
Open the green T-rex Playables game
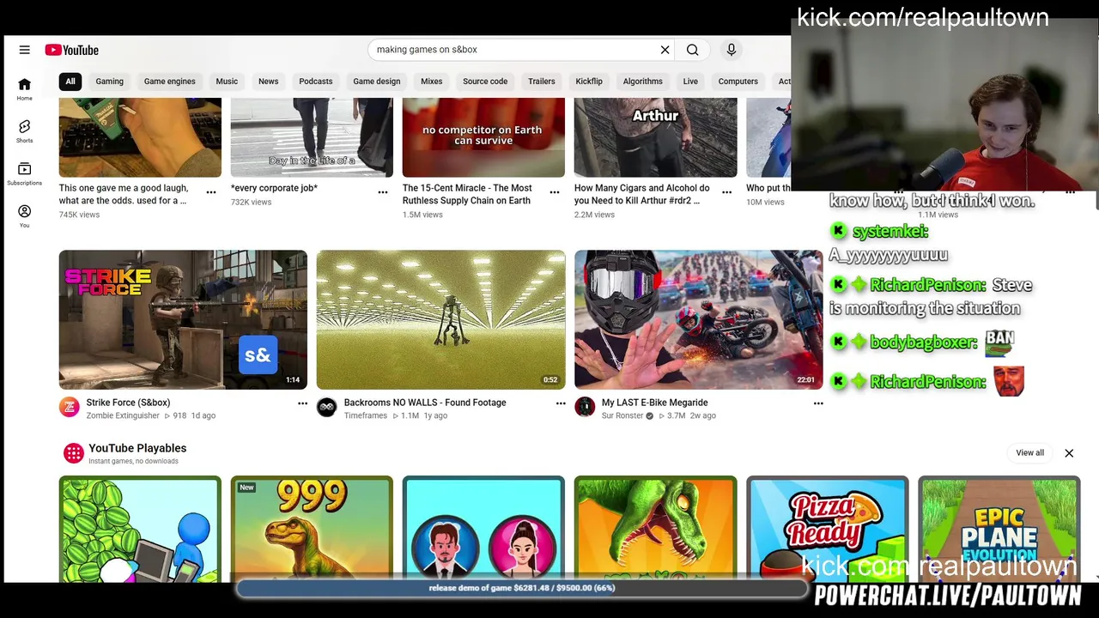pos(655,529)
